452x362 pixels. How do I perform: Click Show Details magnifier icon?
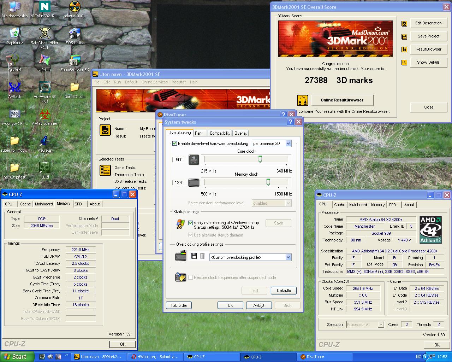pos(404,63)
